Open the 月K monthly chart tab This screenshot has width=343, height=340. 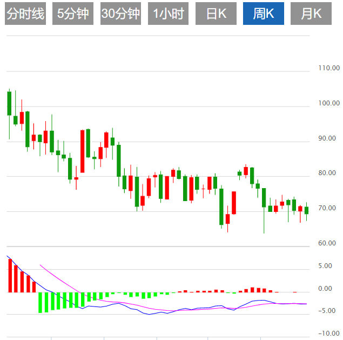point(311,14)
